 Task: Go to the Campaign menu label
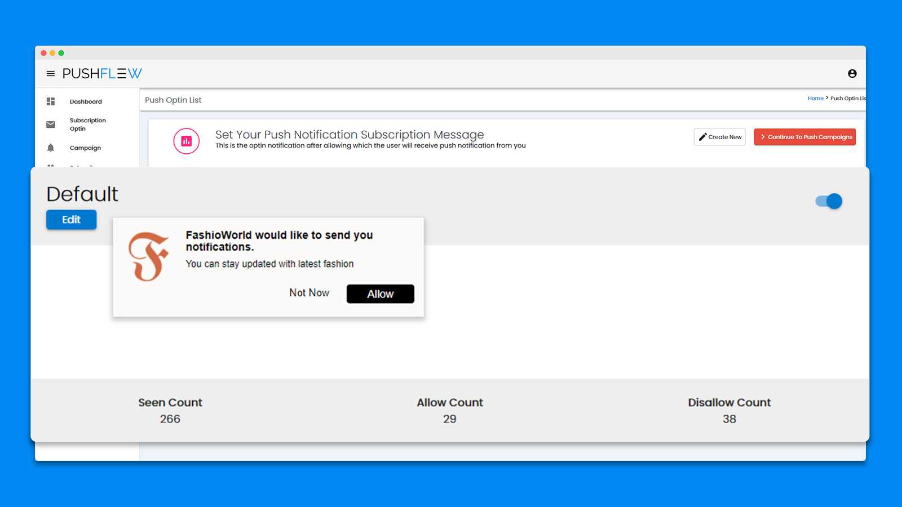(x=85, y=148)
